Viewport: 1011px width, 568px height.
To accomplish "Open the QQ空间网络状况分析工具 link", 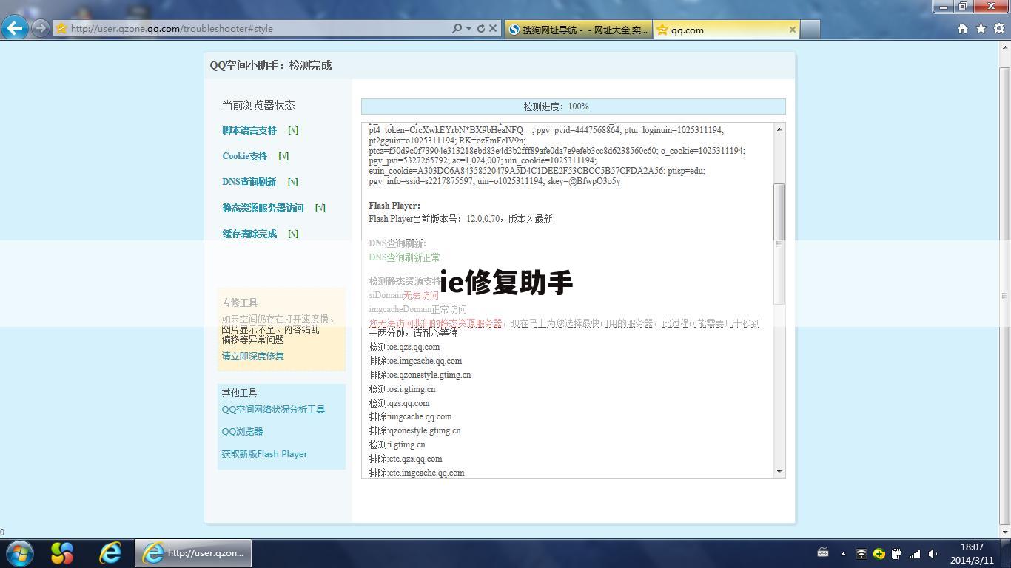I will [273, 409].
